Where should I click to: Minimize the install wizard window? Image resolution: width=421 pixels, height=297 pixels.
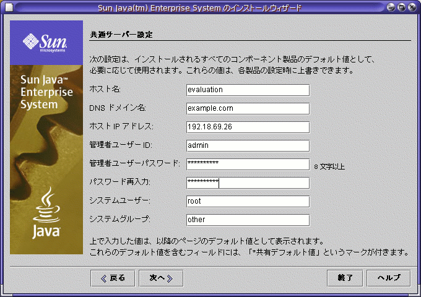391,7
